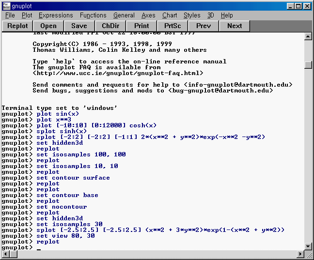Click the 'cosh(x)' plot command line
Image resolution: width=314 pixels, height=260 pixels.
click(96, 125)
